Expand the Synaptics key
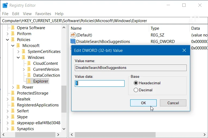Screen dimensions: 208x138 pyautogui.click(x=8, y=129)
